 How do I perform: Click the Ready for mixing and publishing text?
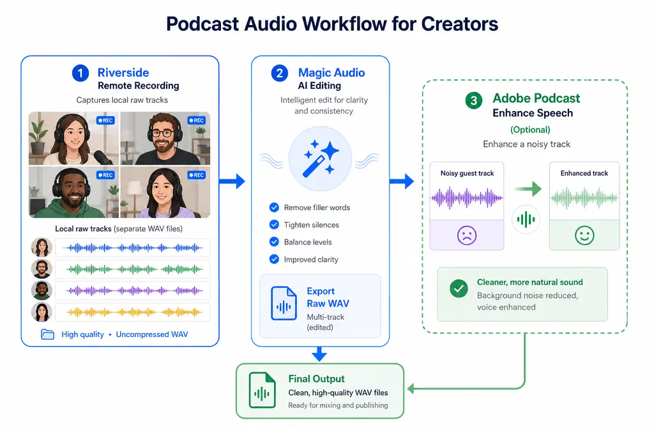(338, 405)
